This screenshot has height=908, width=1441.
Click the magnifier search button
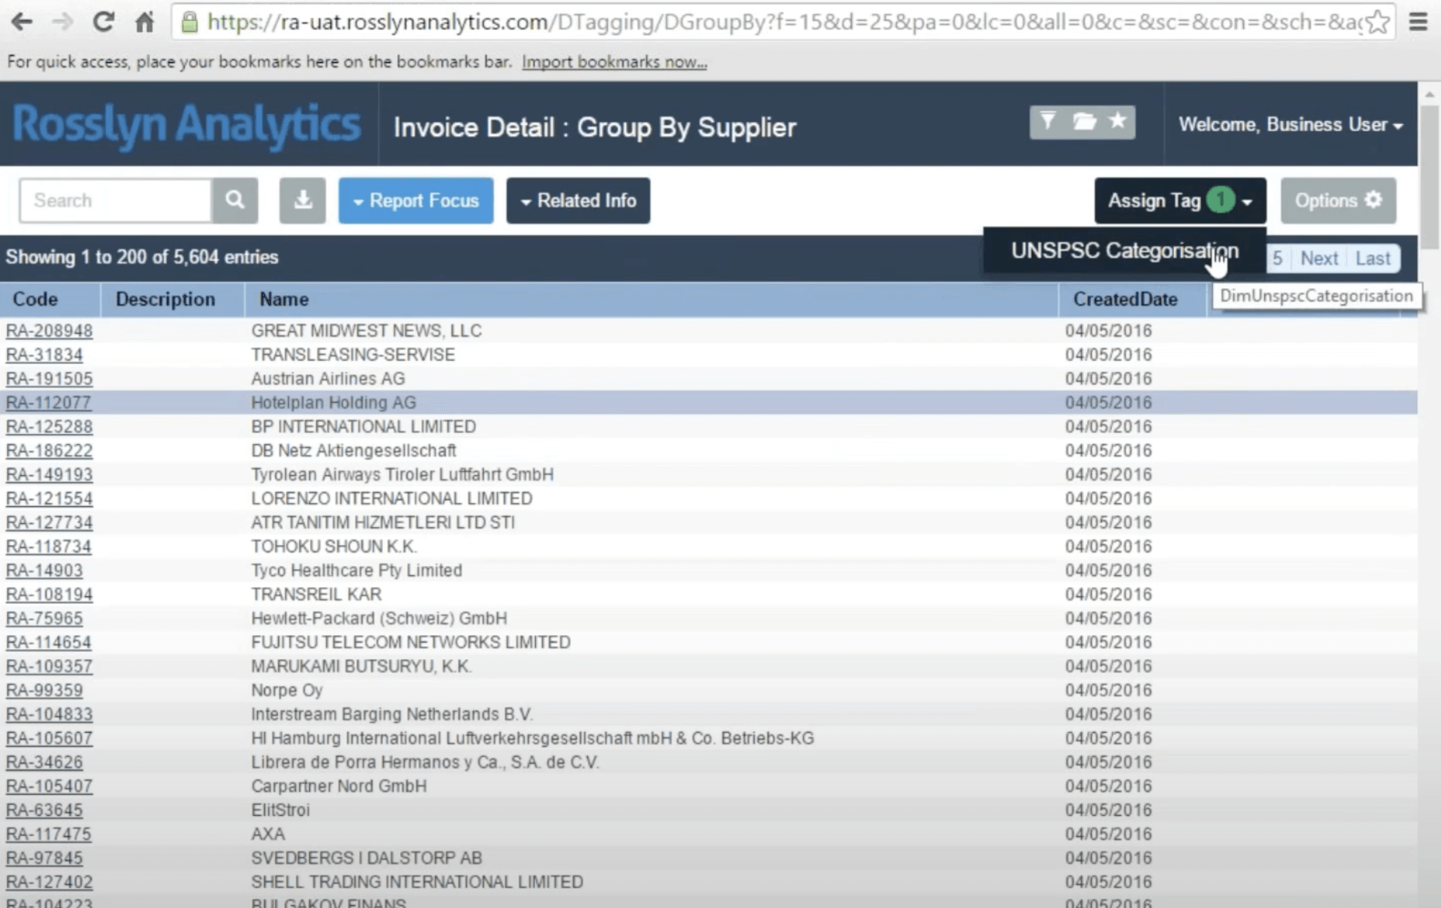pos(235,201)
